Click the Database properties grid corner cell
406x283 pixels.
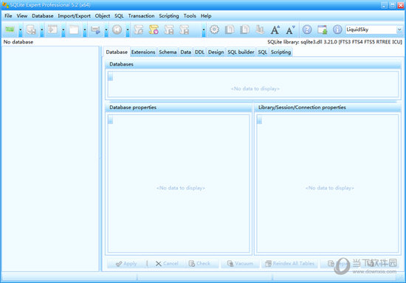coord(111,119)
